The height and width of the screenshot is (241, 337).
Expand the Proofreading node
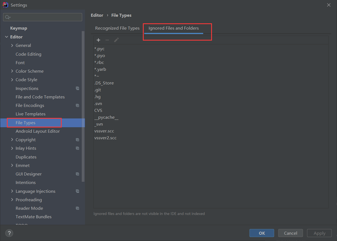[12, 200]
